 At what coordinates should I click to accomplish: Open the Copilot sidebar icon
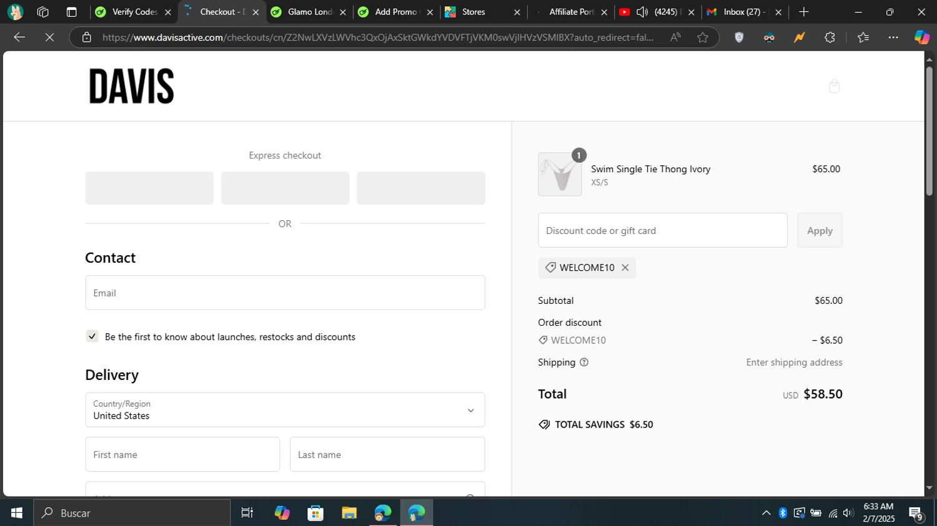click(x=921, y=37)
